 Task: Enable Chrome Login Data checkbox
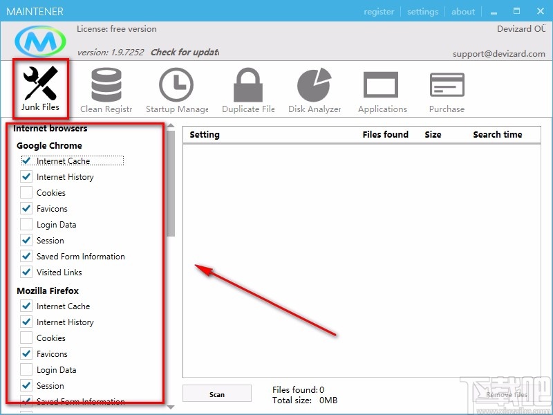(x=26, y=224)
